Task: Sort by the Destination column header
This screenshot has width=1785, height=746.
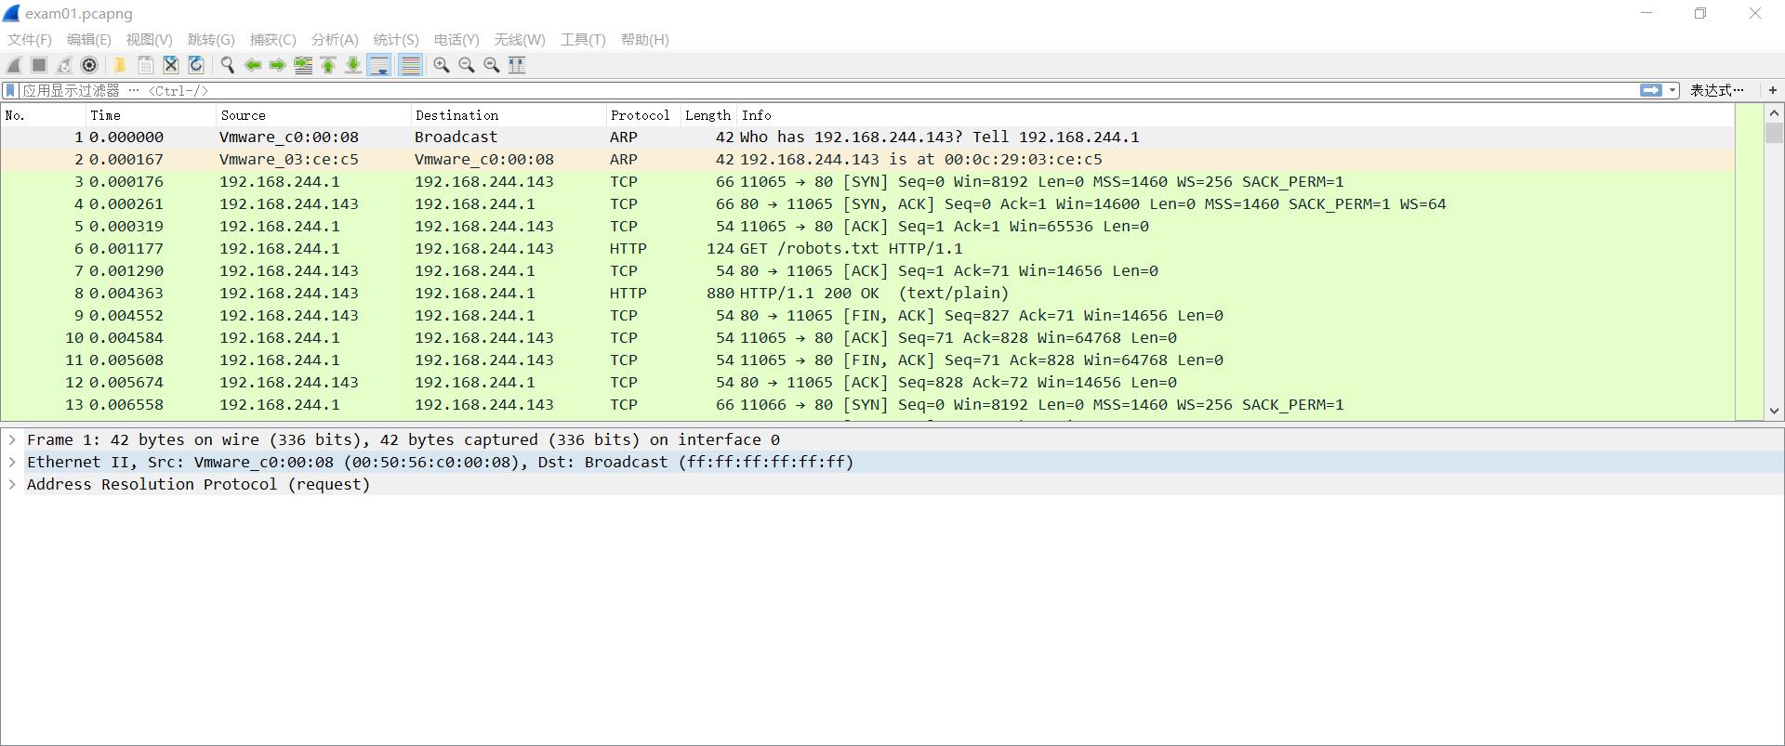Action: coord(508,115)
